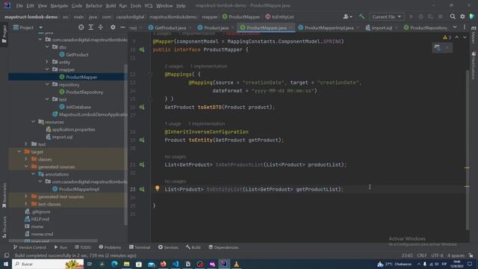Open the Version Control tool window
This screenshot has width=478, height=269.
point(30,247)
